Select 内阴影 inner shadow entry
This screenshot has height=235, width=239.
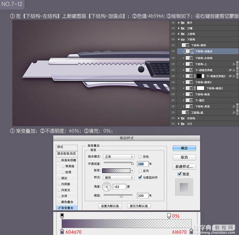(67, 184)
